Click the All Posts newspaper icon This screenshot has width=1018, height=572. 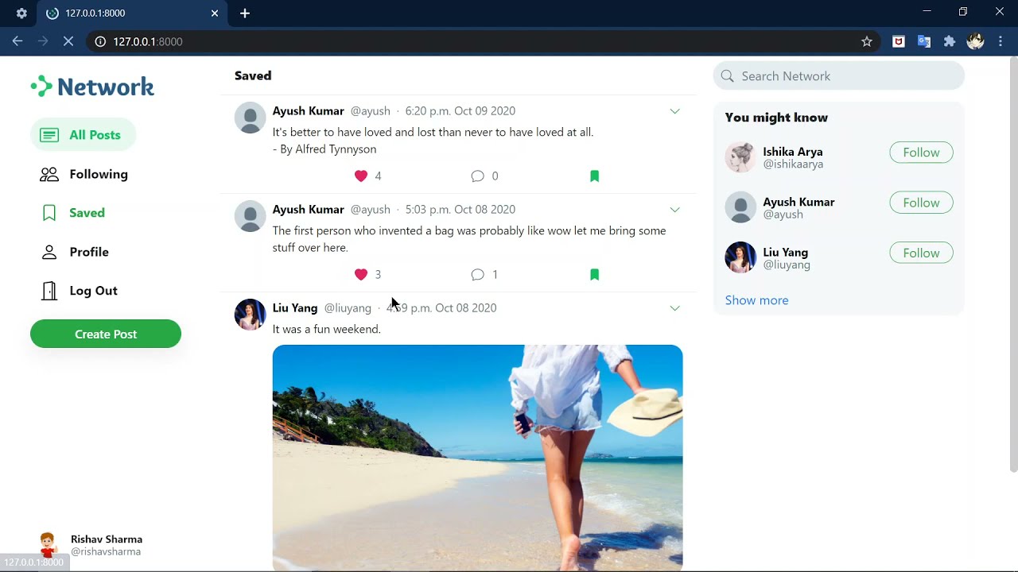49,135
